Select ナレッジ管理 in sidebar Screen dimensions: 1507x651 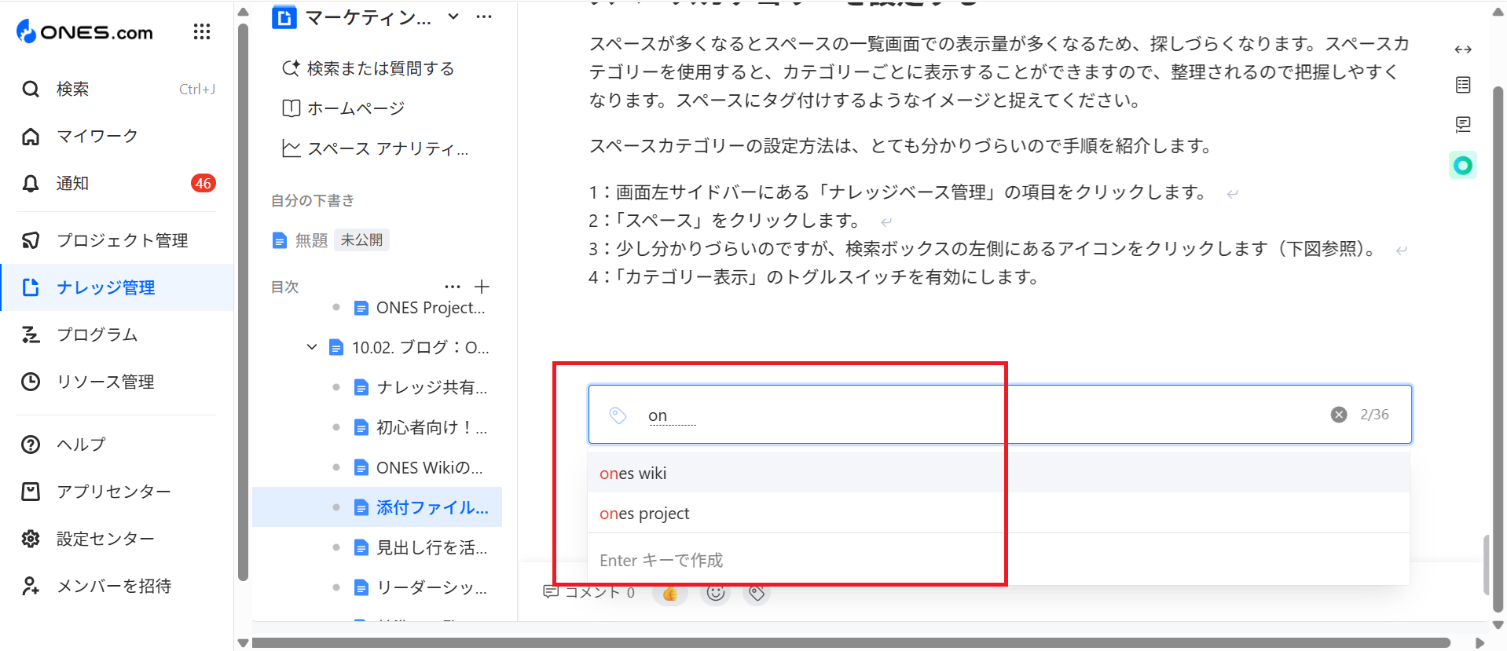coord(118,287)
